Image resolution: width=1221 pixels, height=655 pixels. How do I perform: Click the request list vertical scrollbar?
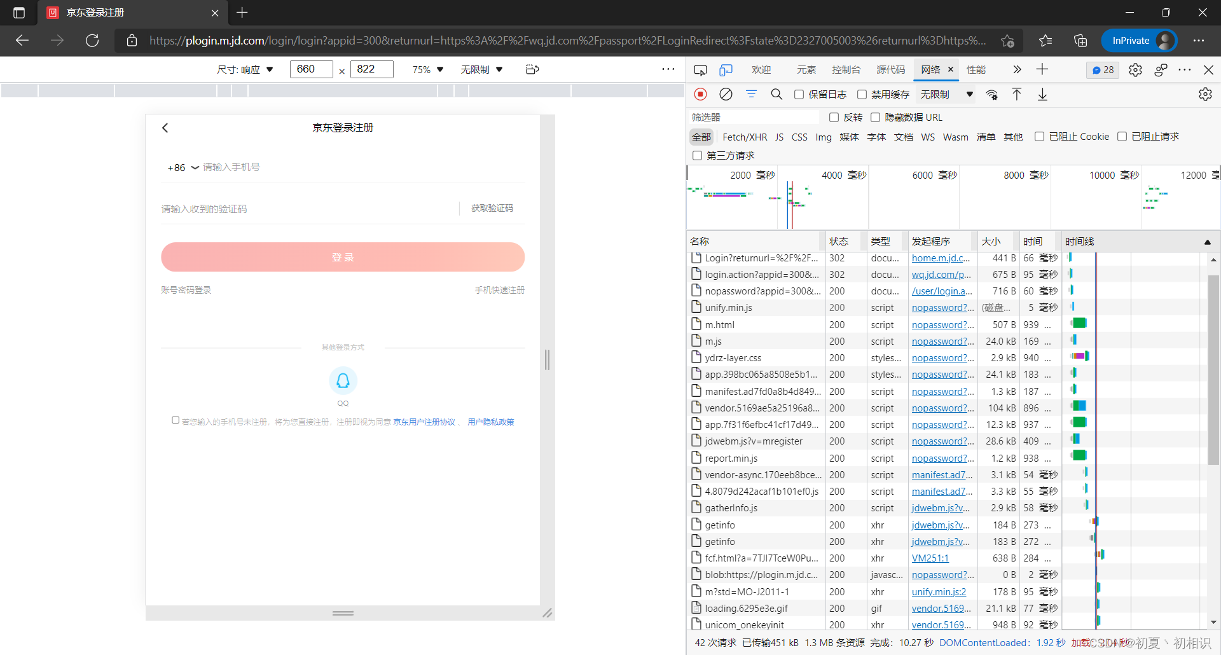point(1213,369)
